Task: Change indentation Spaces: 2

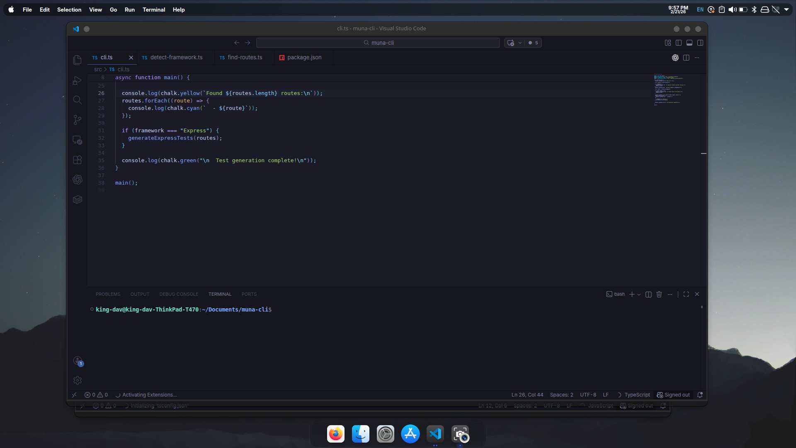Action: (561, 395)
